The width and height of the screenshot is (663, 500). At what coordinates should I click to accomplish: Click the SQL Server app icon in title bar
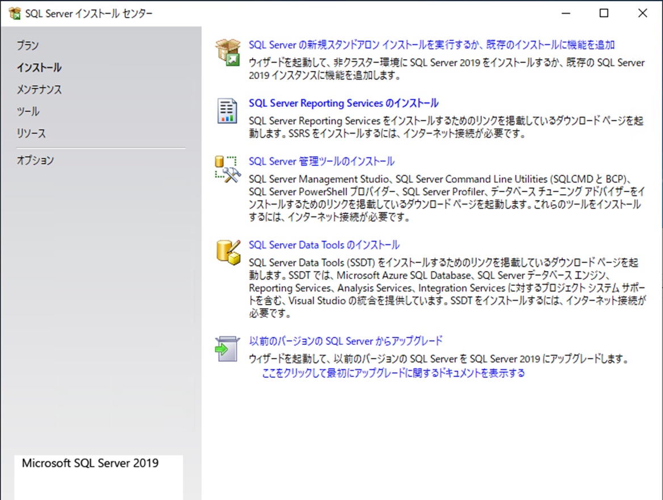[x=15, y=14]
